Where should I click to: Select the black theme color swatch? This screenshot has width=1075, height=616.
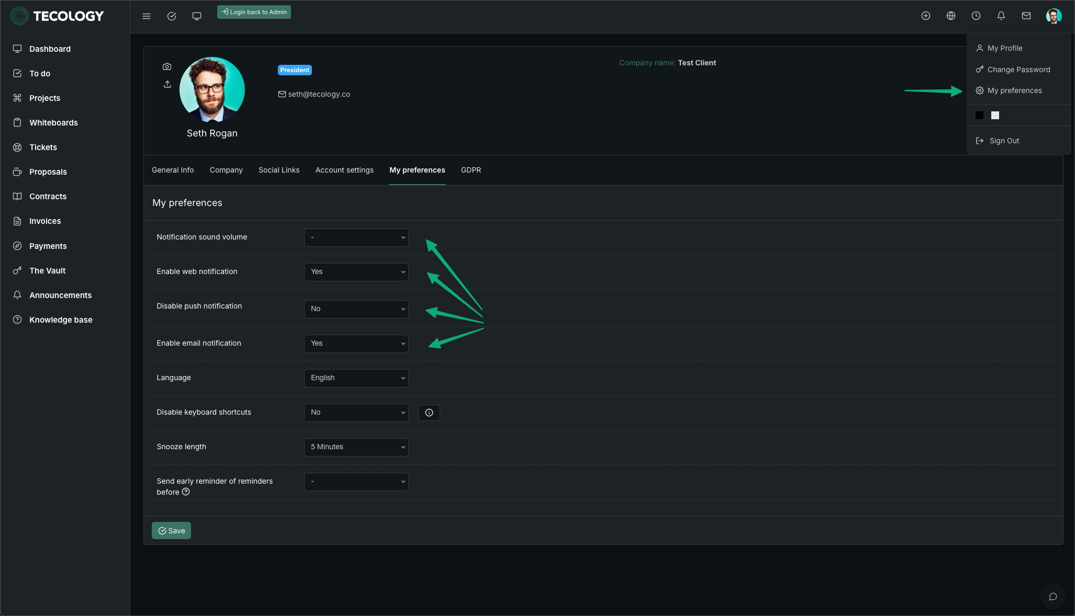980,116
